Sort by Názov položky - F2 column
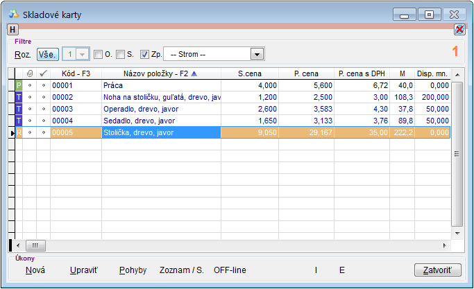 (x=160, y=73)
